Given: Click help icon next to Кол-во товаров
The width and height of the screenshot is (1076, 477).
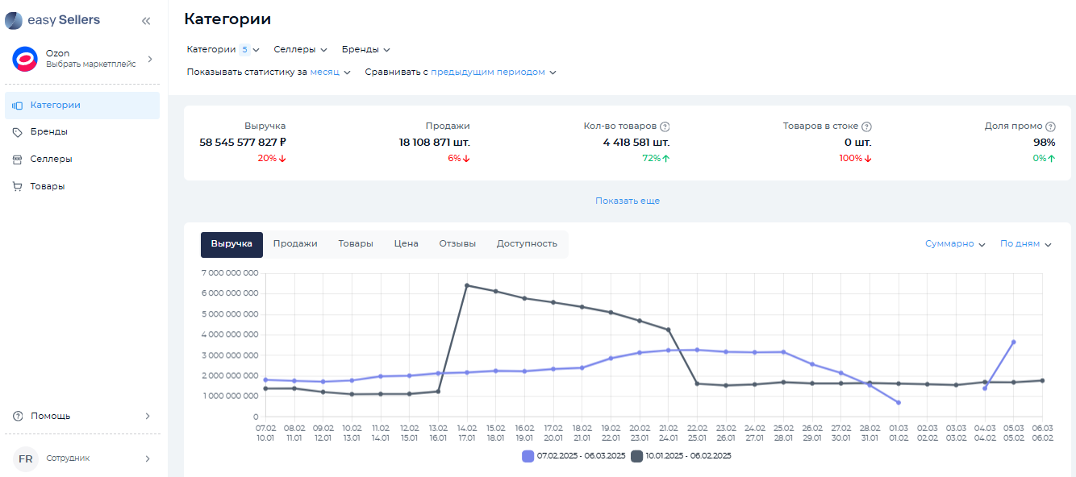Looking at the screenshot, I should point(665,127).
